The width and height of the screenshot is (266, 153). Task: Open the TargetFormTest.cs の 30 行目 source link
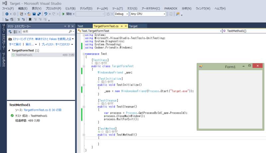point(43,110)
